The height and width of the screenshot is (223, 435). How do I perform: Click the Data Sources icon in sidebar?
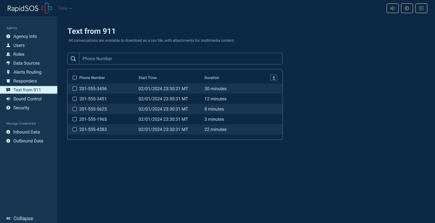pyautogui.click(x=8, y=63)
